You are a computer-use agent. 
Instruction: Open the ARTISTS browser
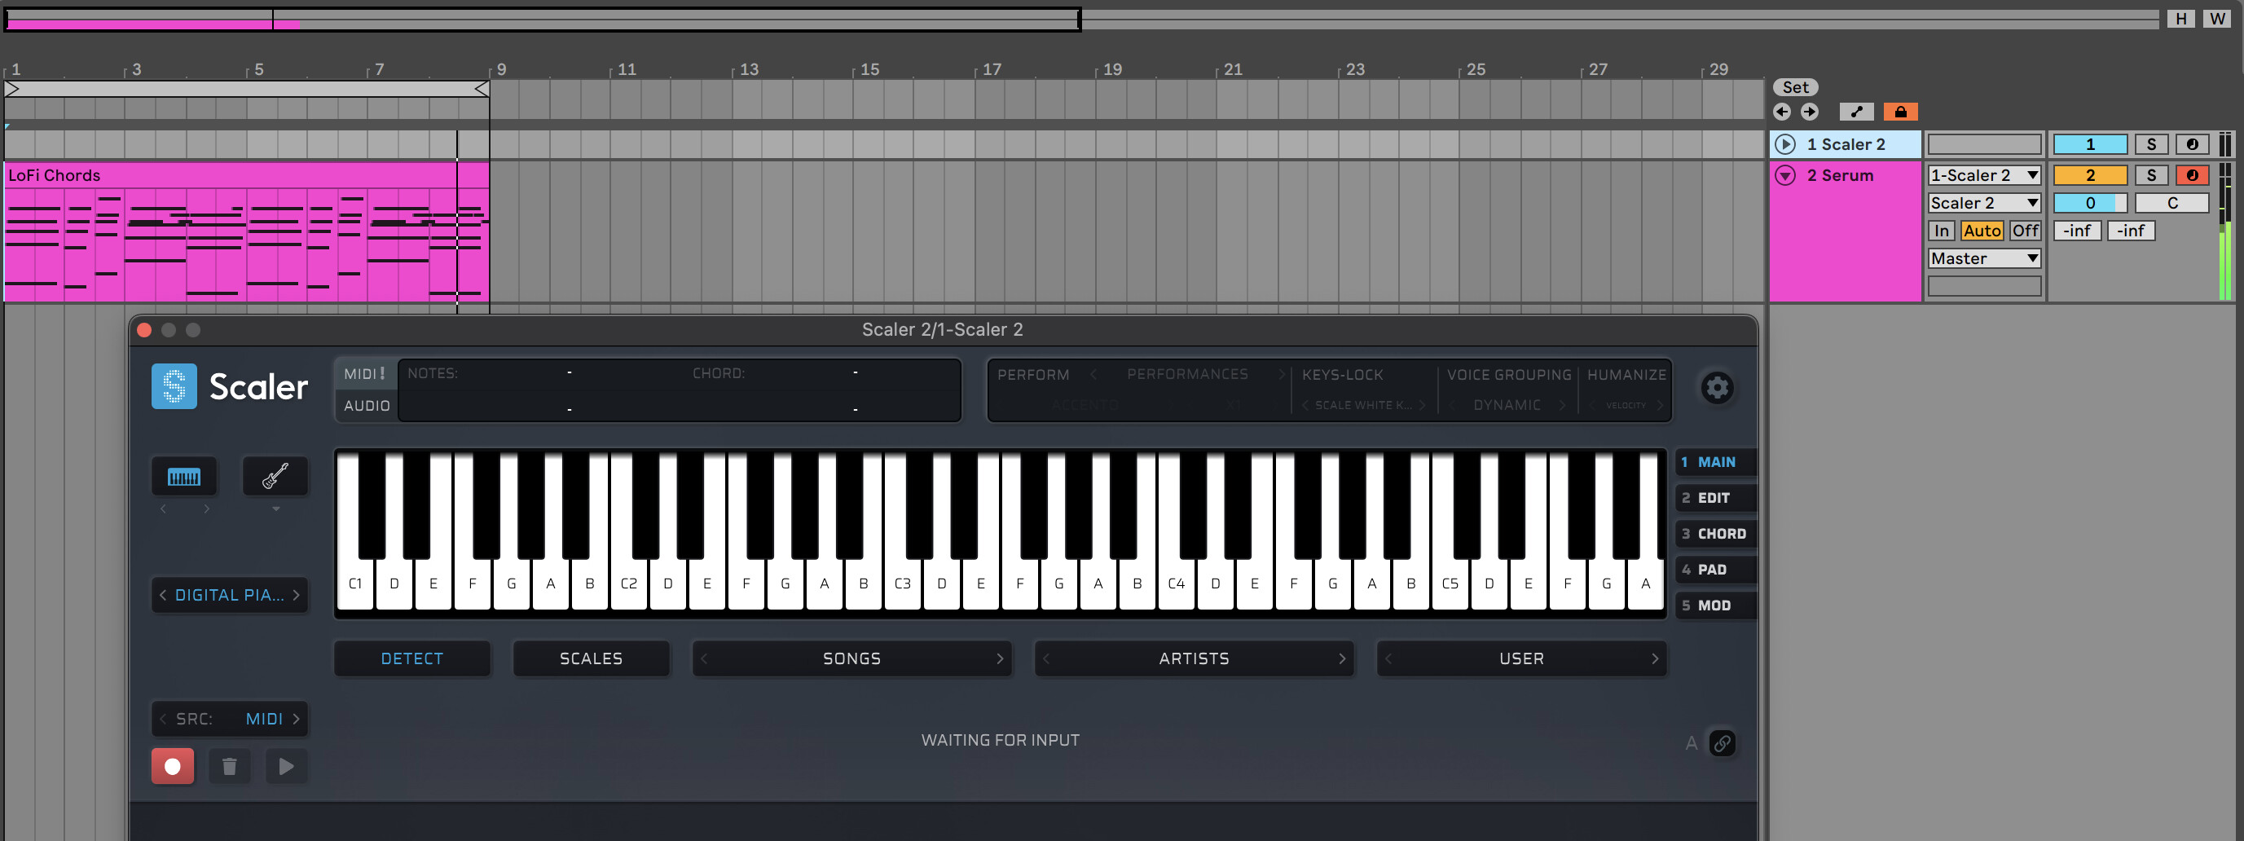(1194, 658)
